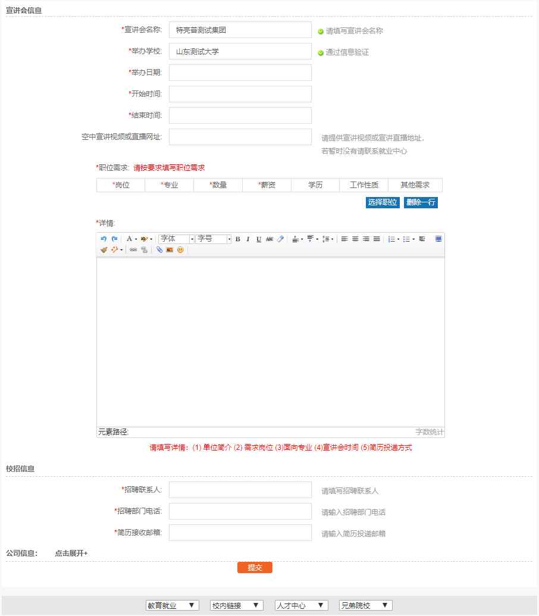Screen dimensions: 539x616
Task: Expand company info via 点击展开+
Action: [71, 554]
